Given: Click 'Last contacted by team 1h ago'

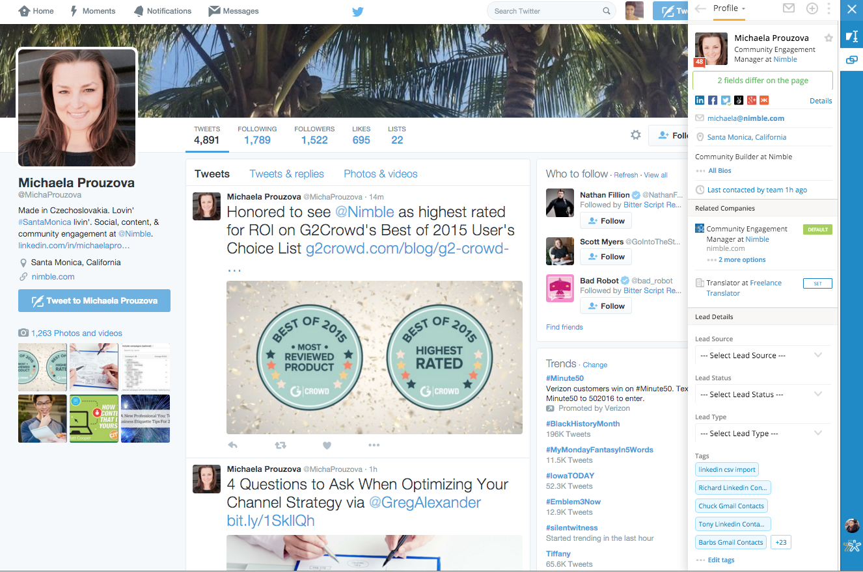Looking at the screenshot, I should 757,190.
